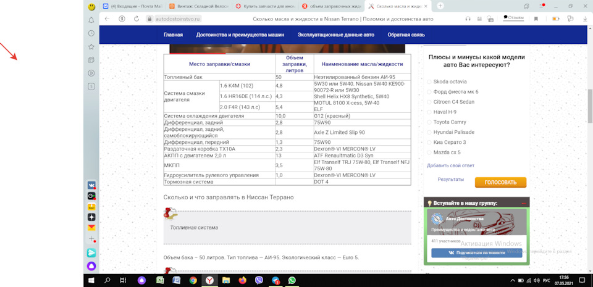
Task: Switch to объем заправочных Yandex tab
Action: click(x=332, y=6)
